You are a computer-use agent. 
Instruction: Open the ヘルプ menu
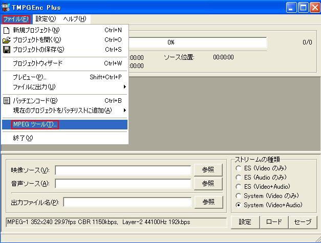(x=74, y=19)
